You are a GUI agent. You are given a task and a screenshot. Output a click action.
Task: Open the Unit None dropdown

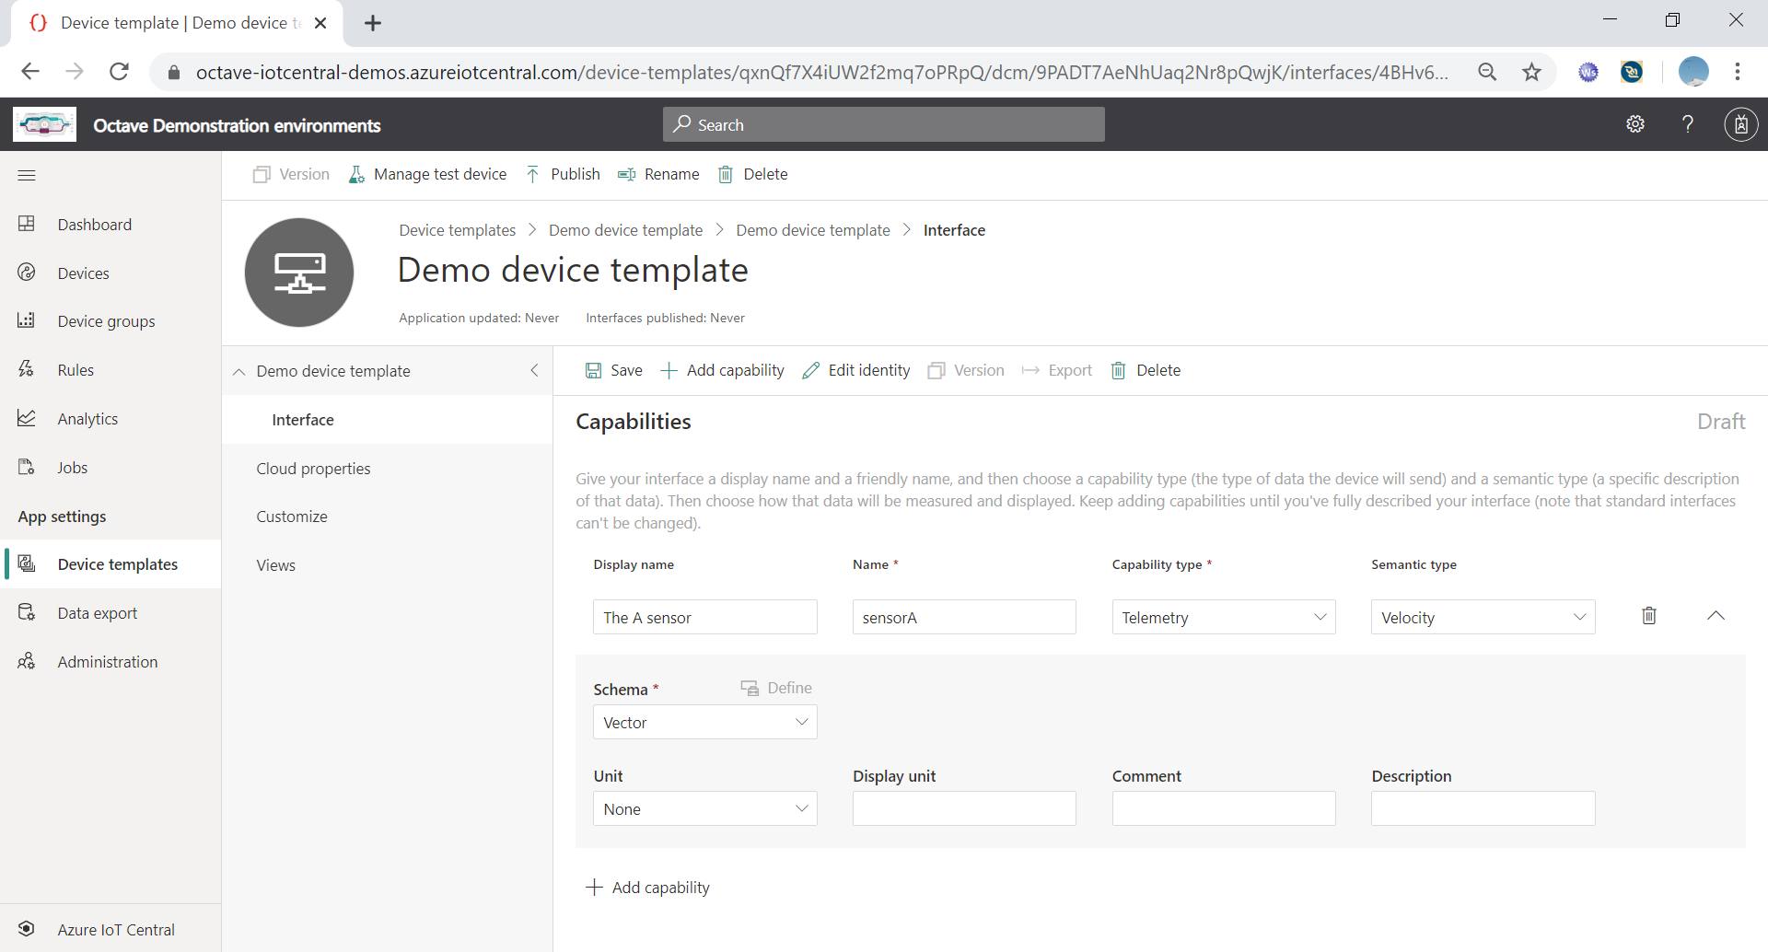pyautogui.click(x=705, y=808)
